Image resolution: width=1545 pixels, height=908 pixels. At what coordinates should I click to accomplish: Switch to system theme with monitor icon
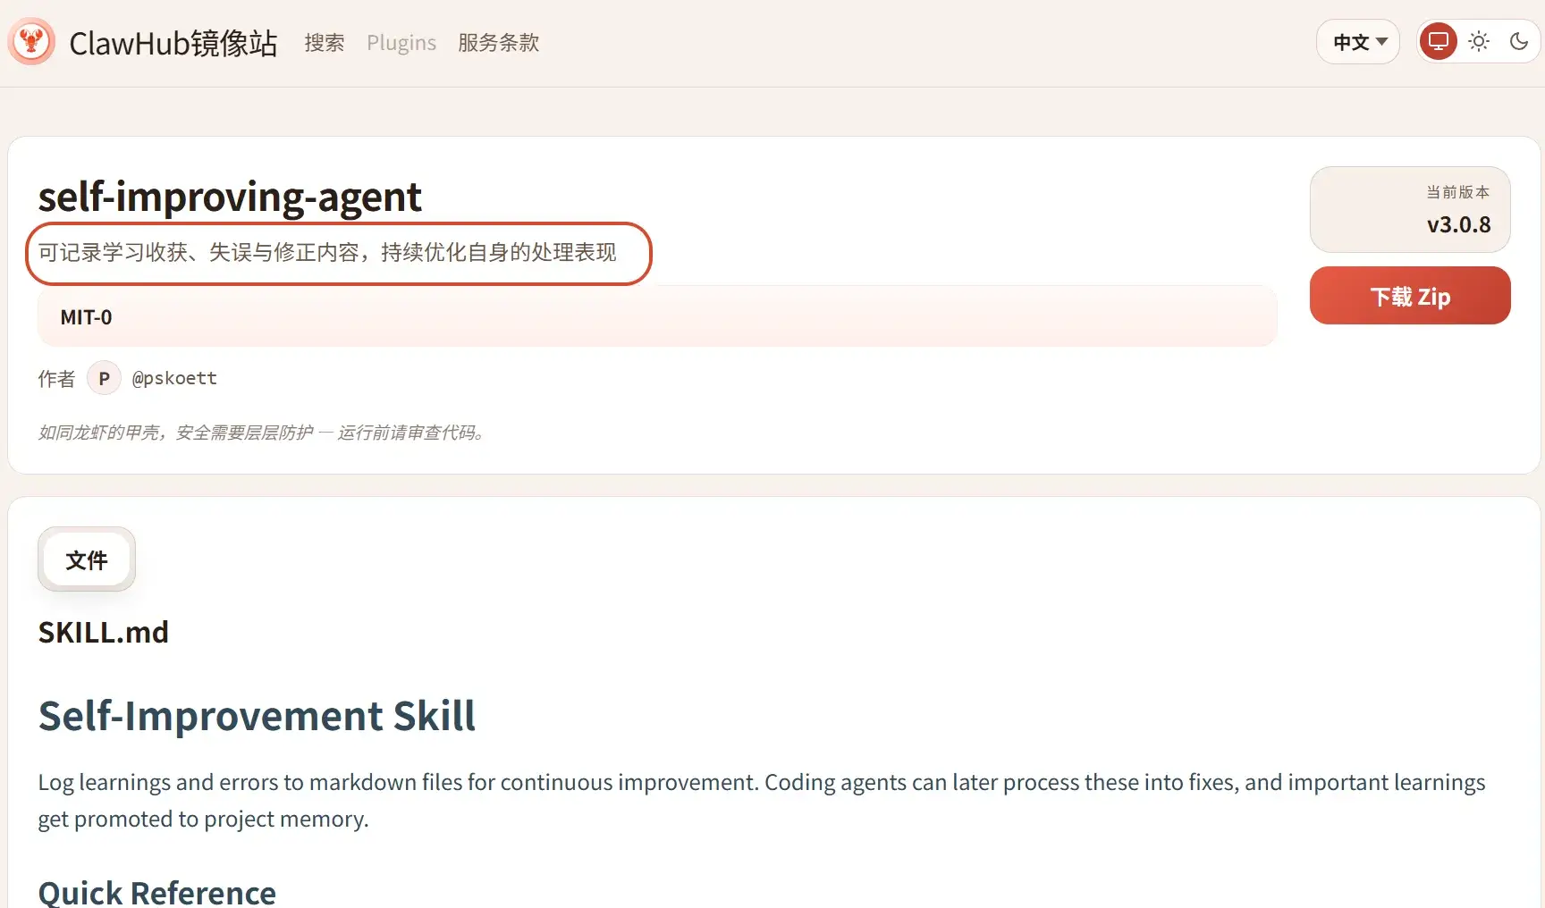1438,42
